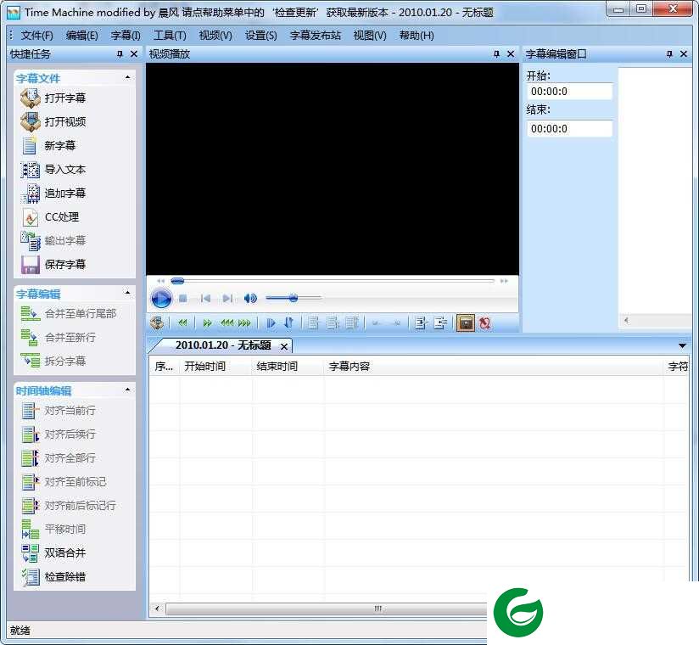Screen dimensions: 699x645
Task: Click 对齐当前行 in timeline editing
Action: point(58,411)
